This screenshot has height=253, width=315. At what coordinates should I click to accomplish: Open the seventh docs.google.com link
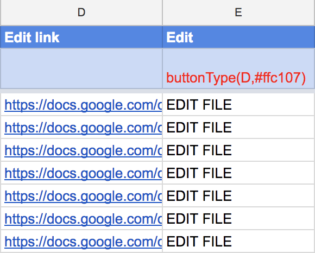(x=83, y=242)
